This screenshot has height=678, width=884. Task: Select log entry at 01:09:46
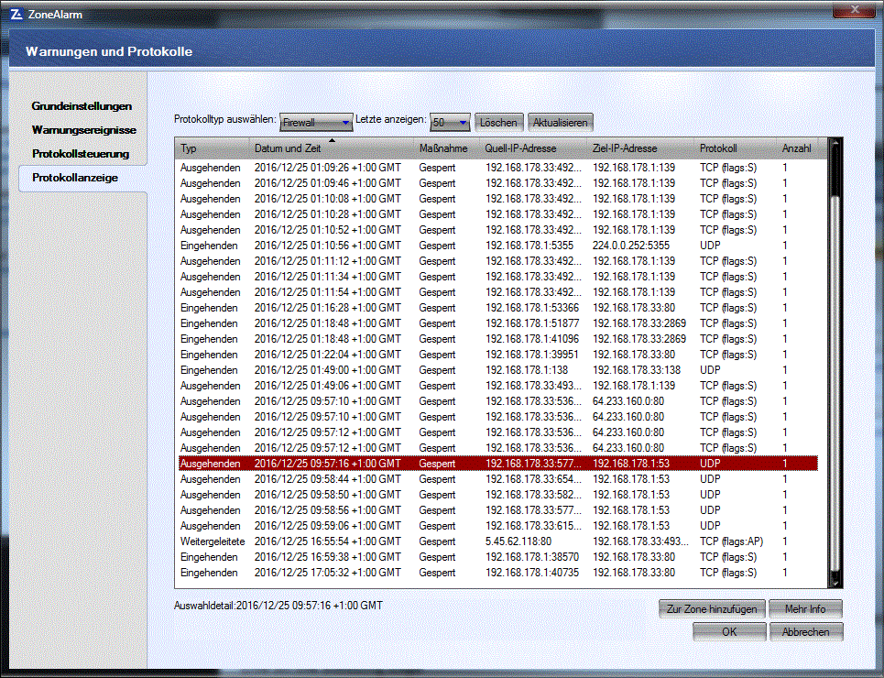pyautogui.click(x=498, y=183)
